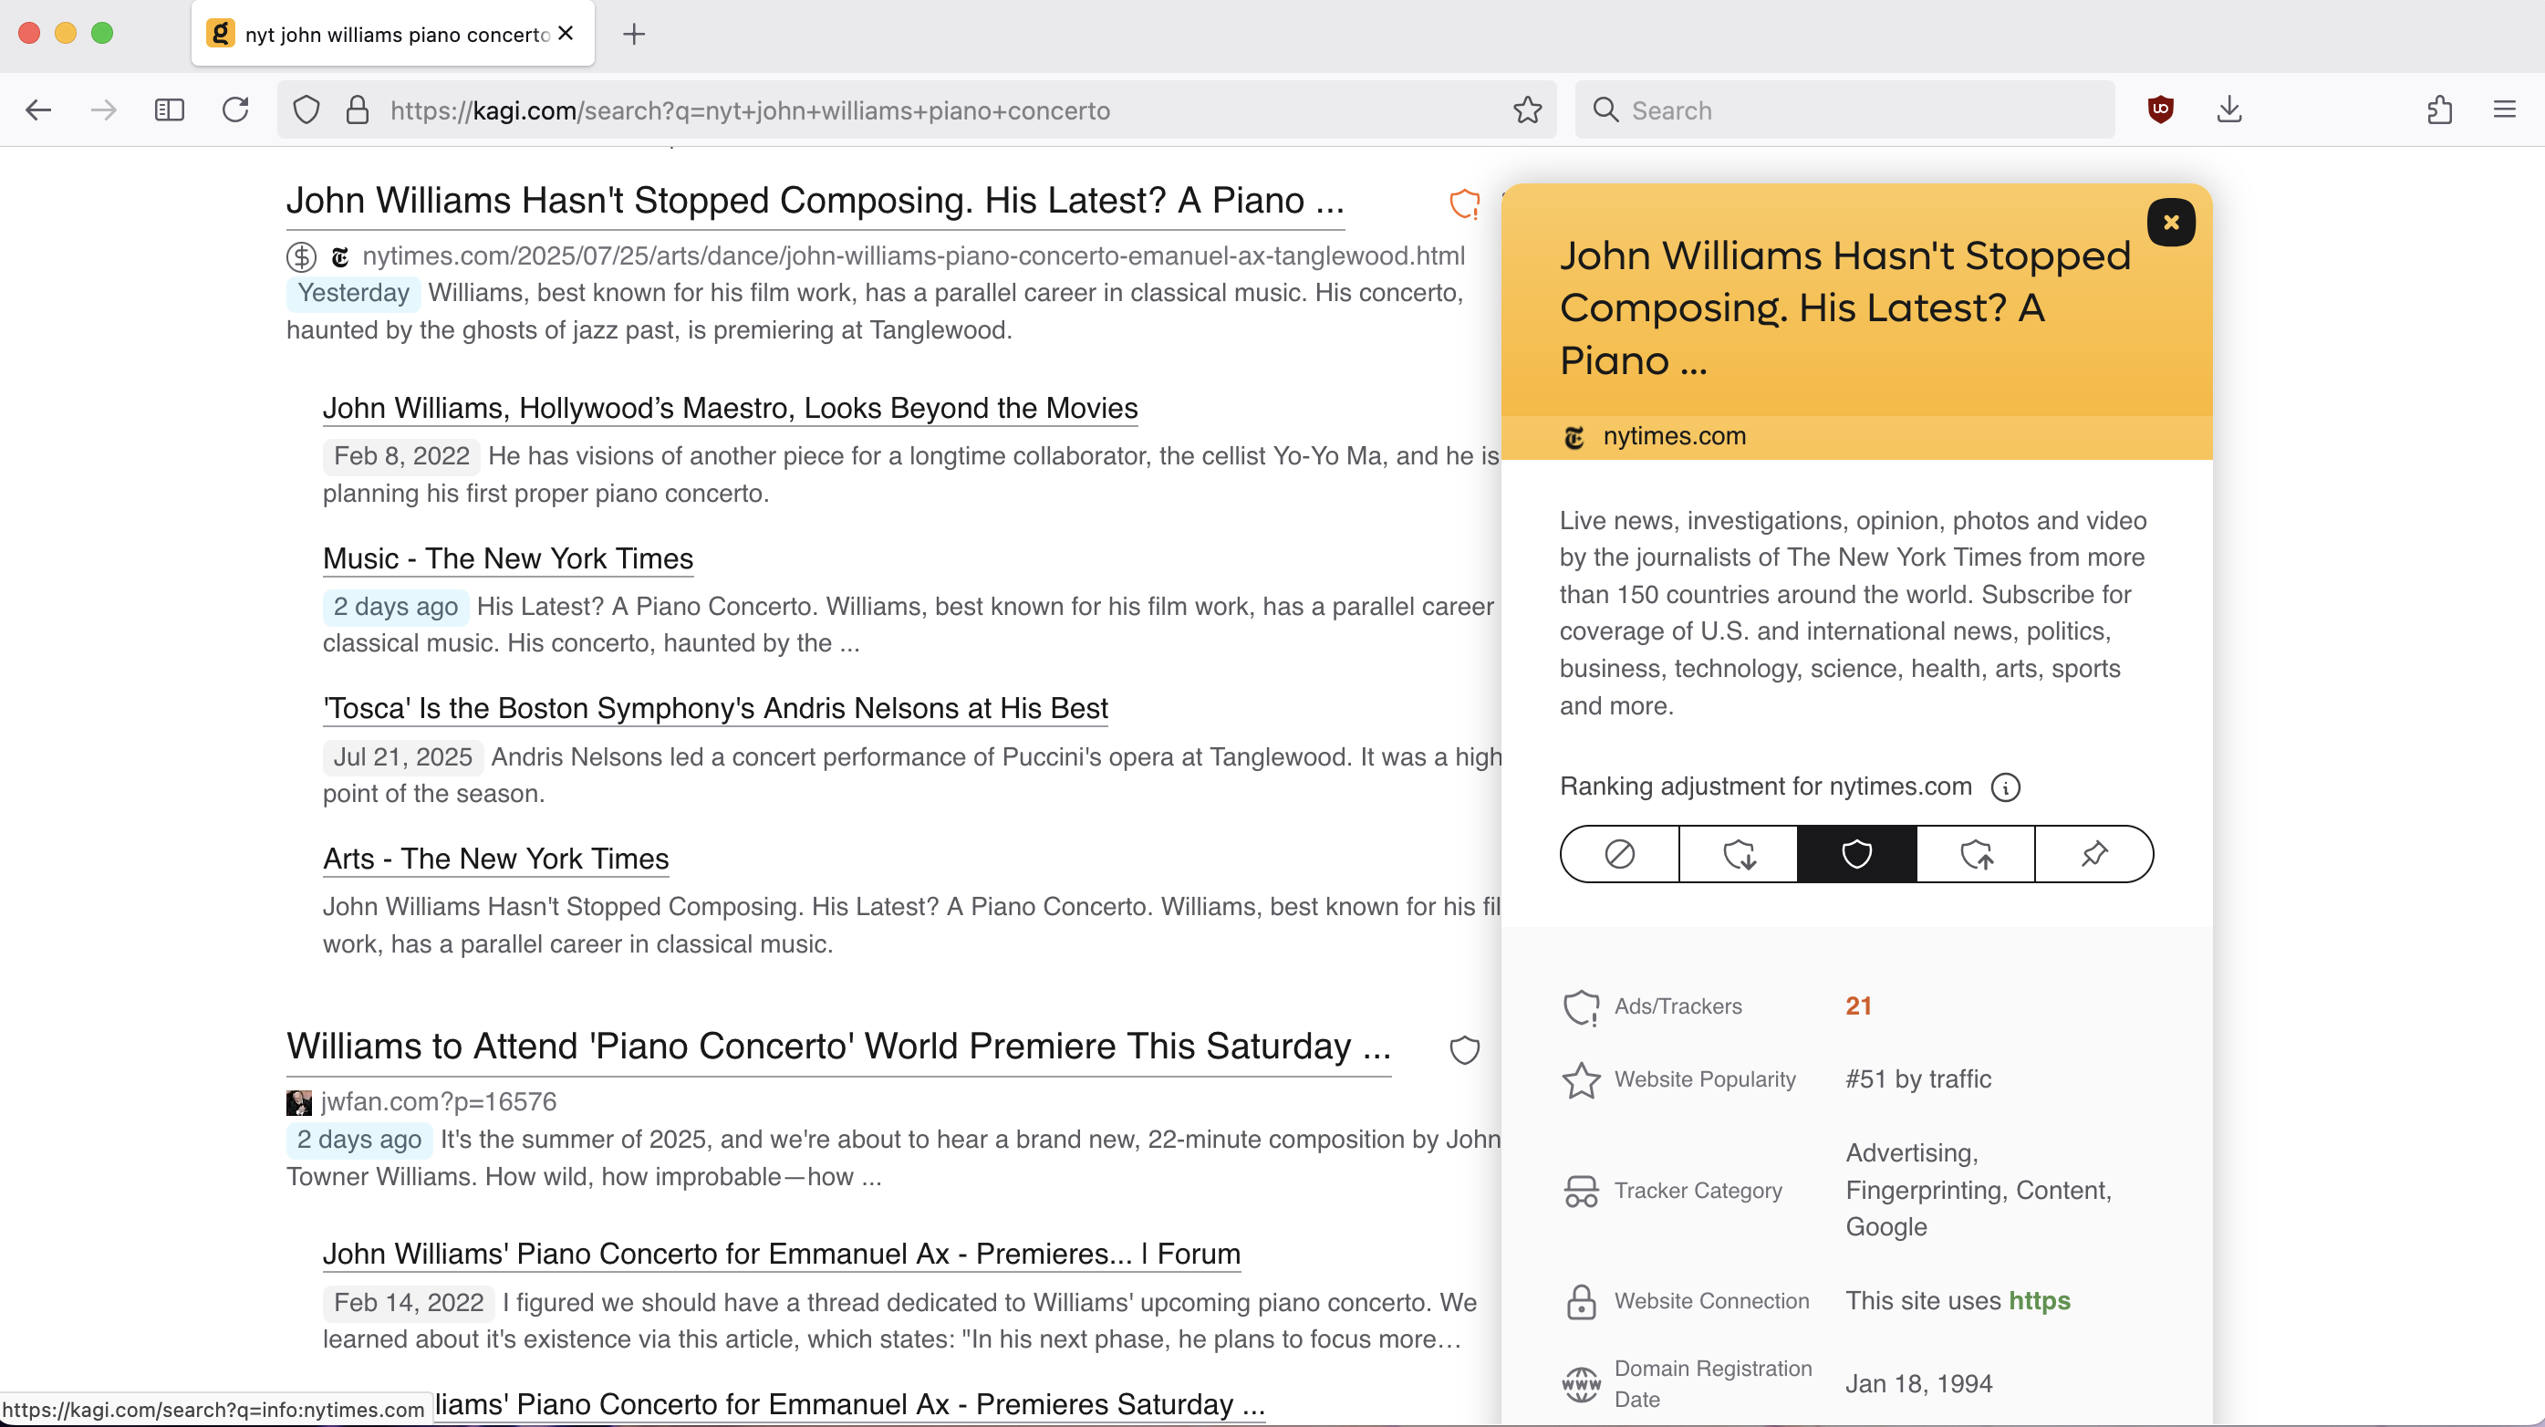Block nytimes.com in ranking adjustment
The image size is (2545, 1427).
[x=1619, y=854]
